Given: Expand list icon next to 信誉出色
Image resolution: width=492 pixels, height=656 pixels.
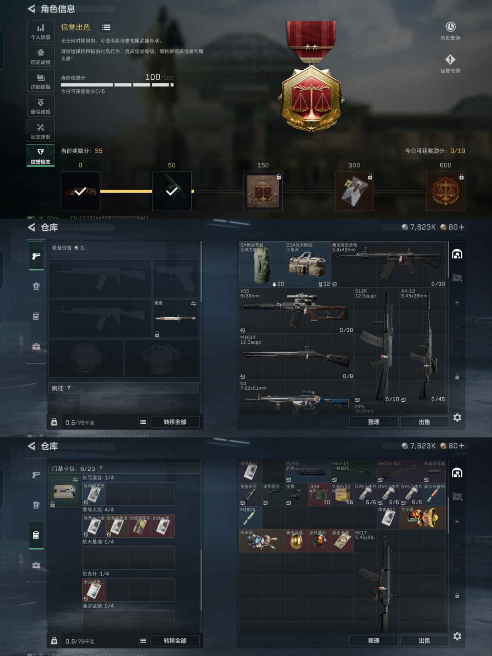Looking at the screenshot, I should (x=106, y=27).
